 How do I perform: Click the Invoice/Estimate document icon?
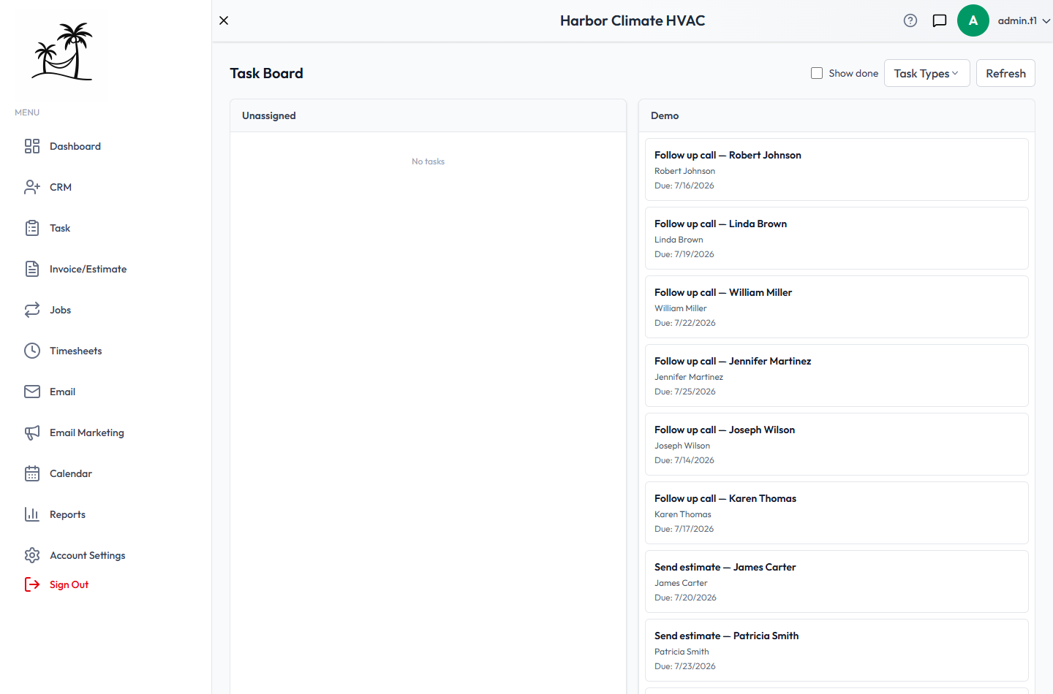(x=32, y=269)
